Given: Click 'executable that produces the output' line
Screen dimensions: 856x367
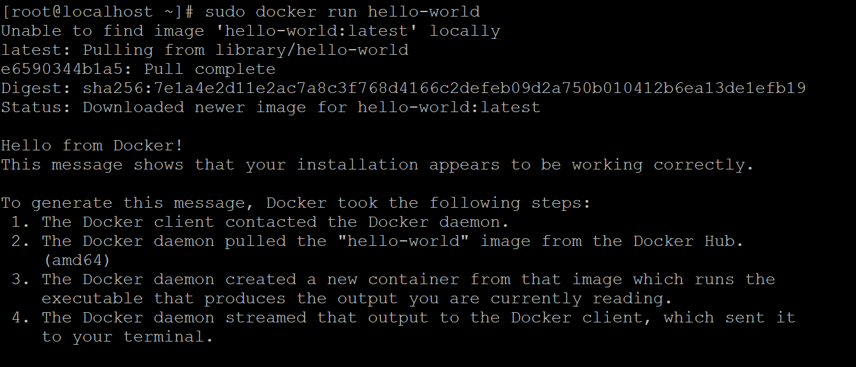Looking at the screenshot, I should pos(357,299).
